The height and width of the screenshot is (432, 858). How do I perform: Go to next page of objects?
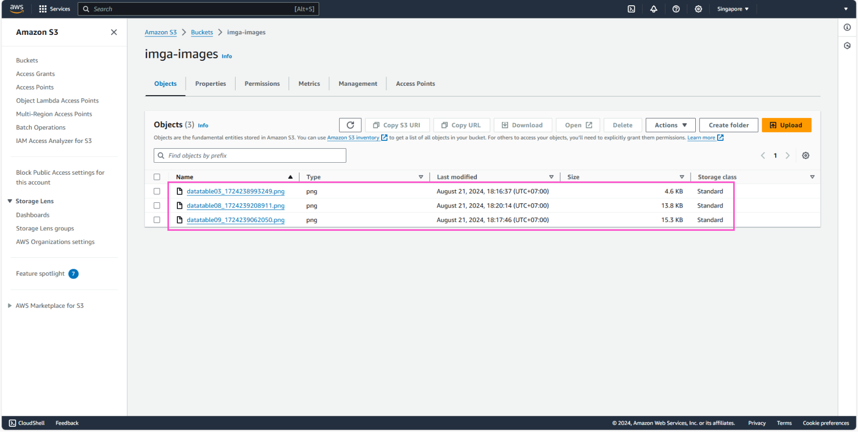point(787,155)
